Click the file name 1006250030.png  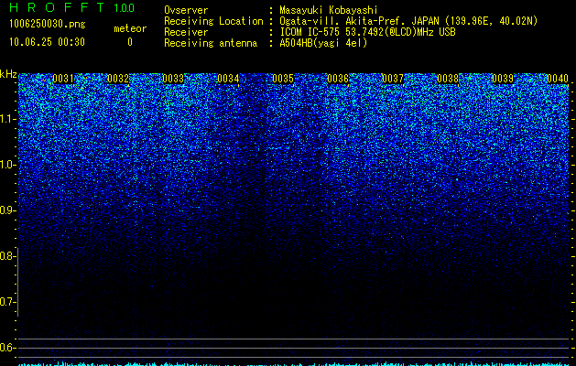coord(48,25)
